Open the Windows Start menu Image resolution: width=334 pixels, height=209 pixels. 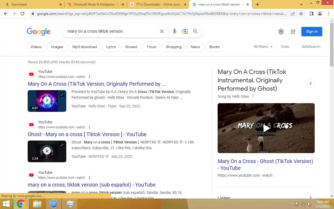[6, 204]
